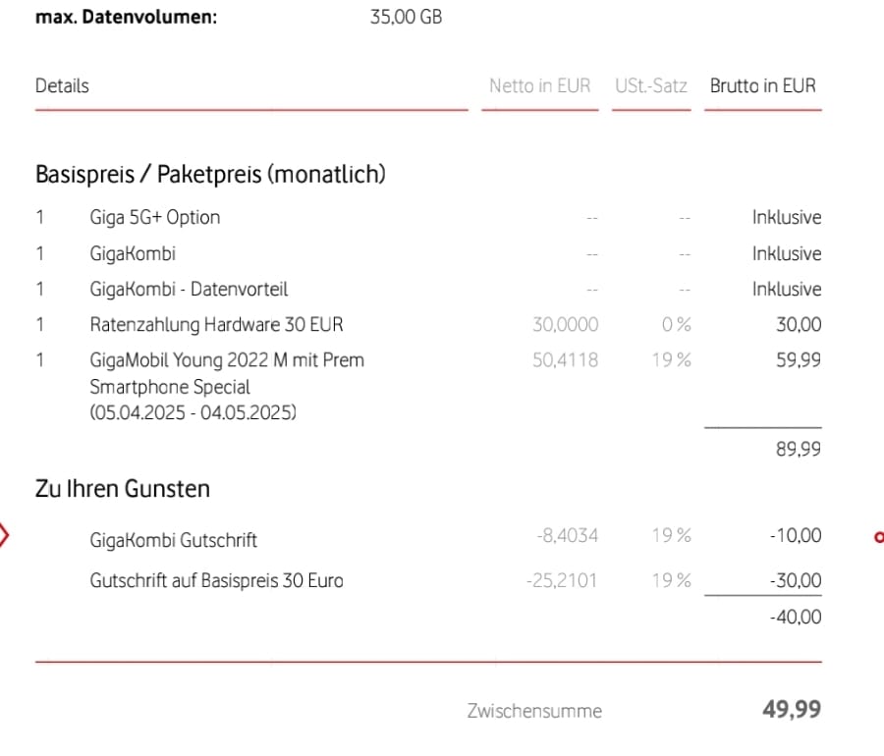Click the "Zu Ihren Gunsten" heading
Screen dimensions: 884x756
(123, 489)
